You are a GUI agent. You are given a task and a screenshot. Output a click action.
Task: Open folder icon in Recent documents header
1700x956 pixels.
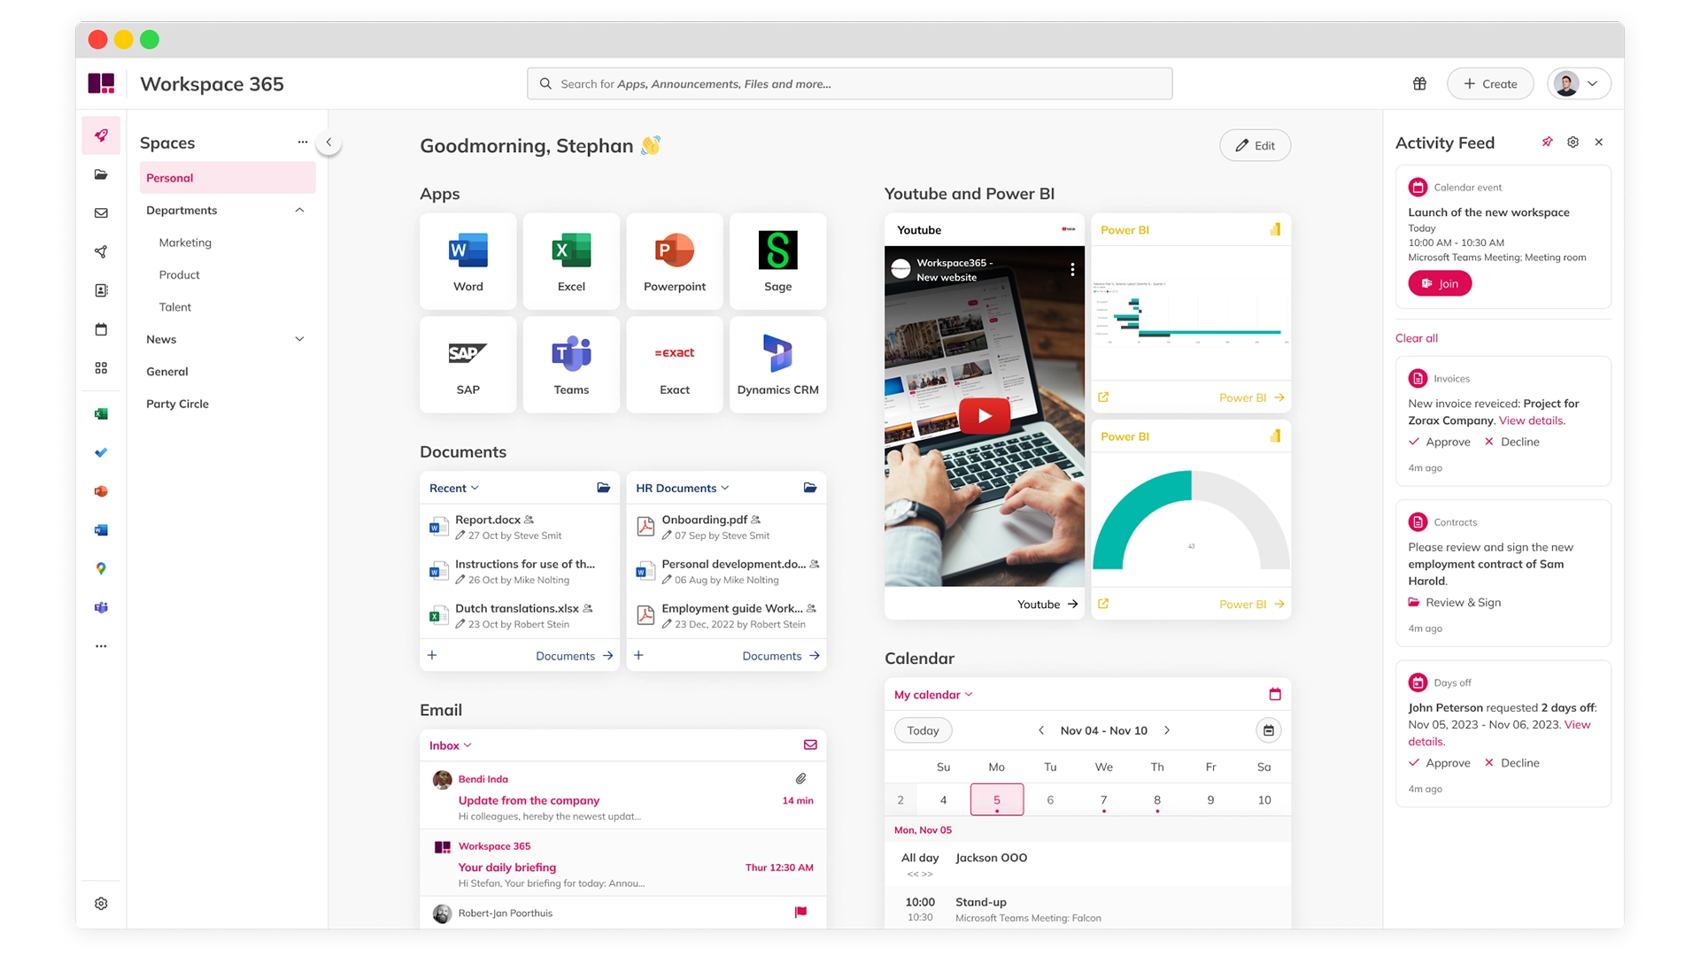pyautogui.click(x=604, y=488)
